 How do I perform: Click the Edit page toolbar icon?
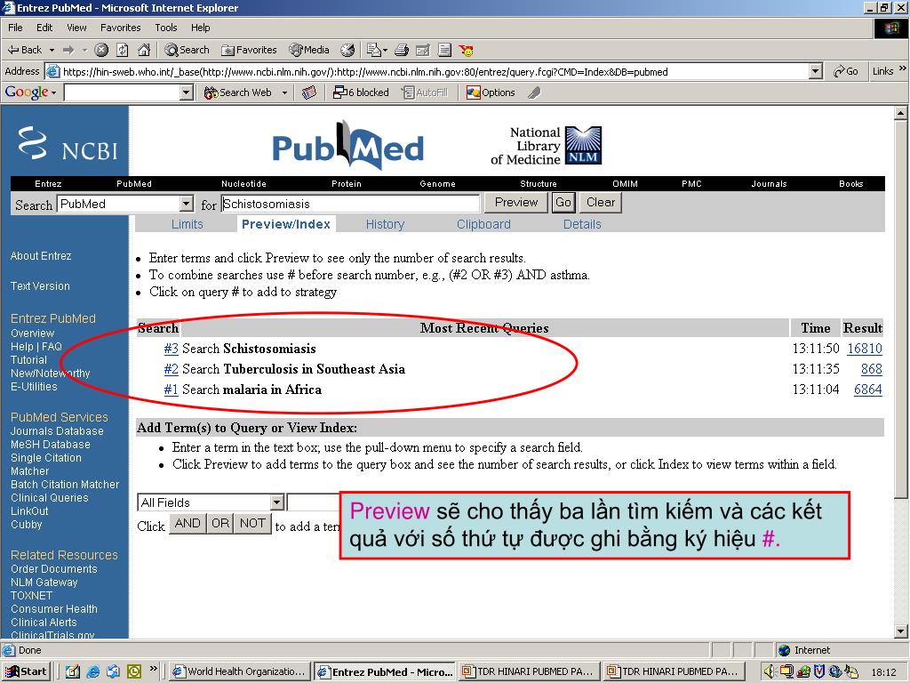click(423, 50)
